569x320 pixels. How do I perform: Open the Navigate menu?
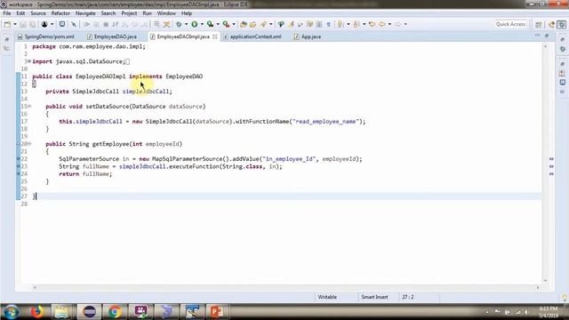(85, 13)
